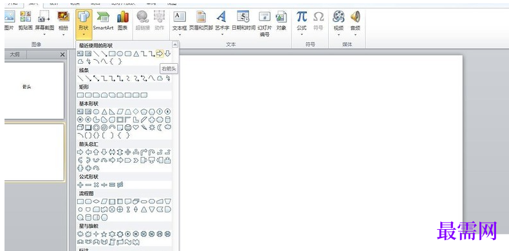Choose Left Arrow in Block Arrows (箭头总汇)
This screenshot has height=251, width=509.
pyautogui.click(x=88, y=152)
